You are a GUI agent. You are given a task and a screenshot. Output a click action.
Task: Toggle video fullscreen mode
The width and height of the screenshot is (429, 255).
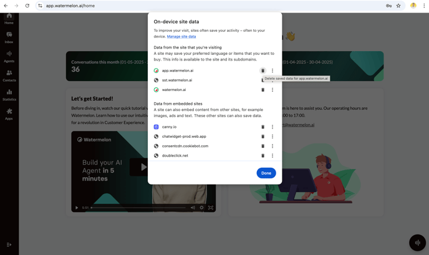point(211,208)
